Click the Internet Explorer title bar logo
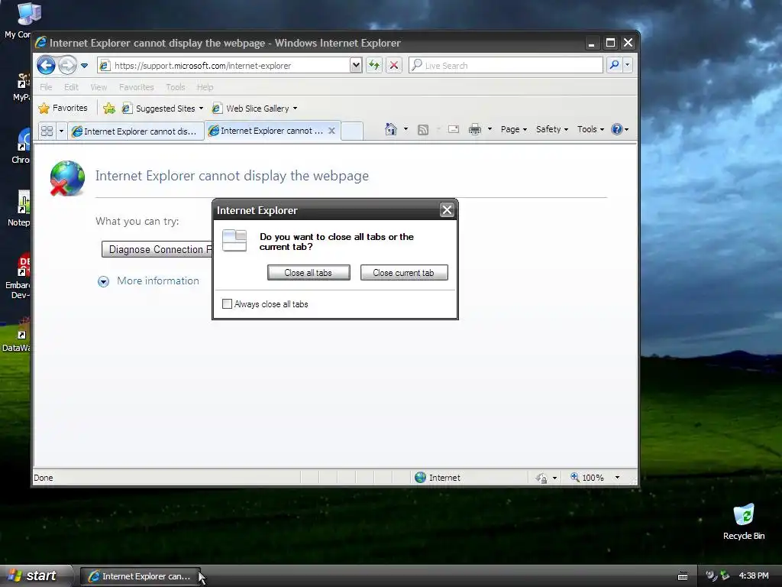The height and width of the screenshot is (587, 782). point(41,43)
